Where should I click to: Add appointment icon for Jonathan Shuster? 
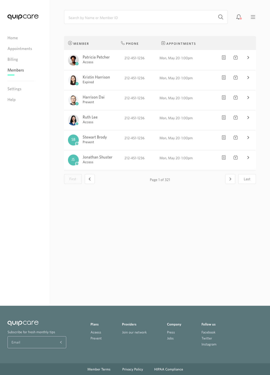tap(235, 157)
